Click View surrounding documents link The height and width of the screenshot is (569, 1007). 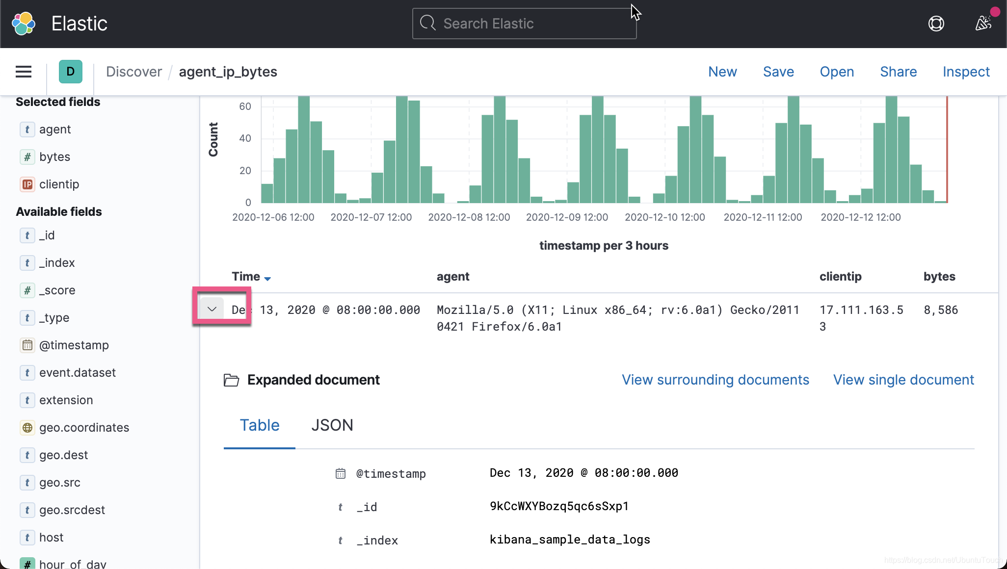715,380
